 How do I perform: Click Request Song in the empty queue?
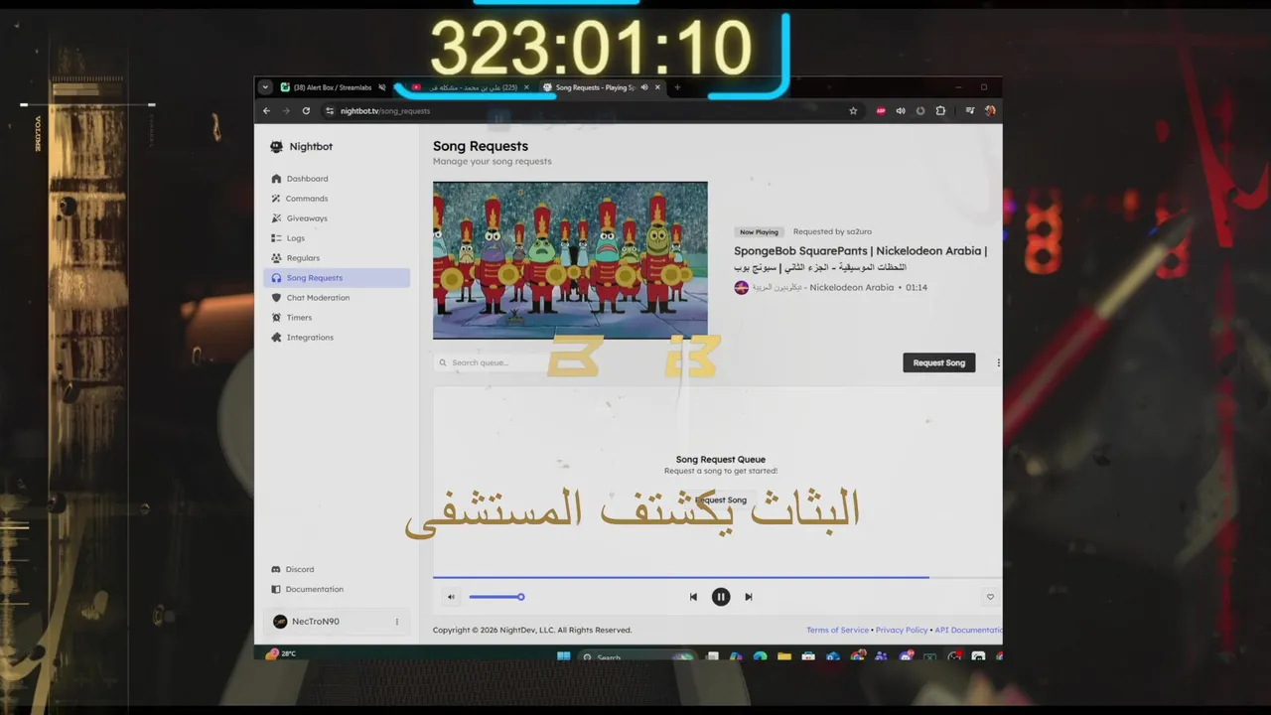tap(722, 500)
